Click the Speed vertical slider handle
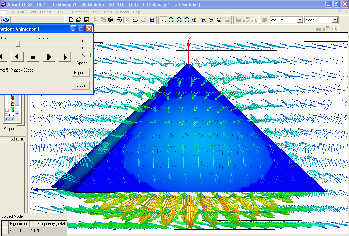Viewport: 349px width, 236px height. 87,55
